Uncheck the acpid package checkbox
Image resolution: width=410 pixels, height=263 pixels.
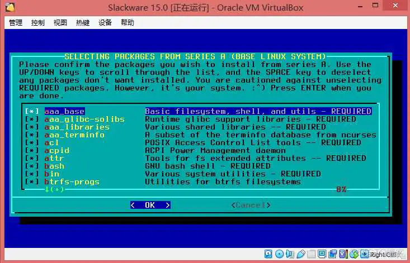point(31,150)
